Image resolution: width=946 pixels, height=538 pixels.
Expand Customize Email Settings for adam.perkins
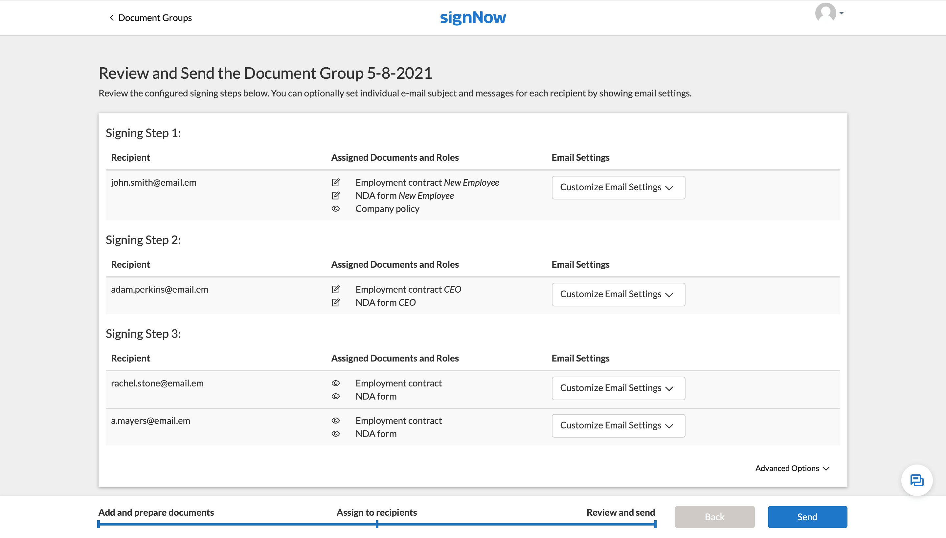tap(618, 294)
